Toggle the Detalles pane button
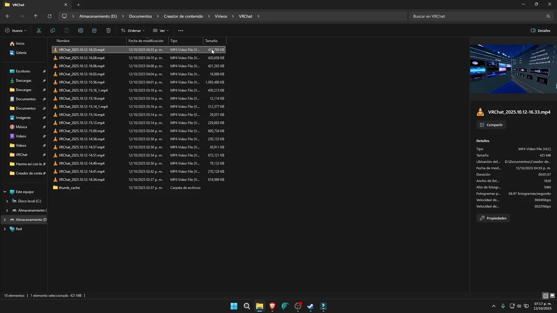 541,30
